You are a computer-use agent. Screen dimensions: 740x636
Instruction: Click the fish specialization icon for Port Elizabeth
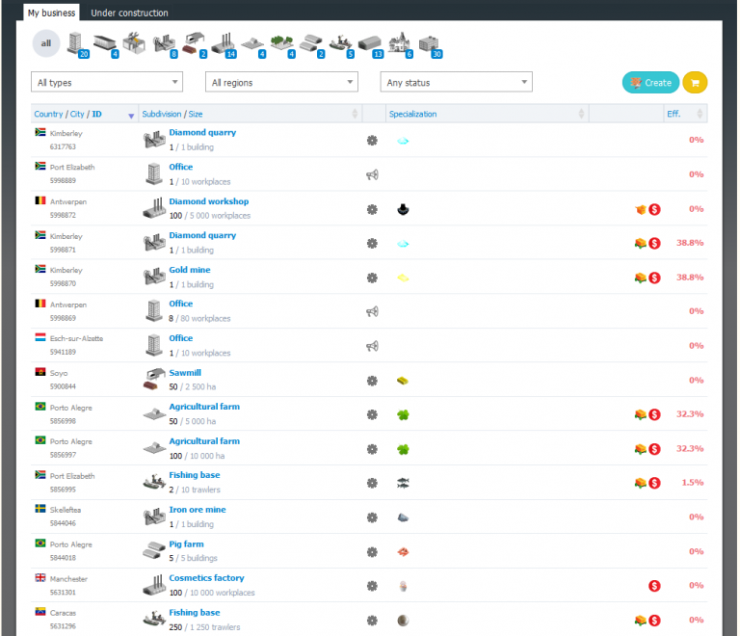403,483
